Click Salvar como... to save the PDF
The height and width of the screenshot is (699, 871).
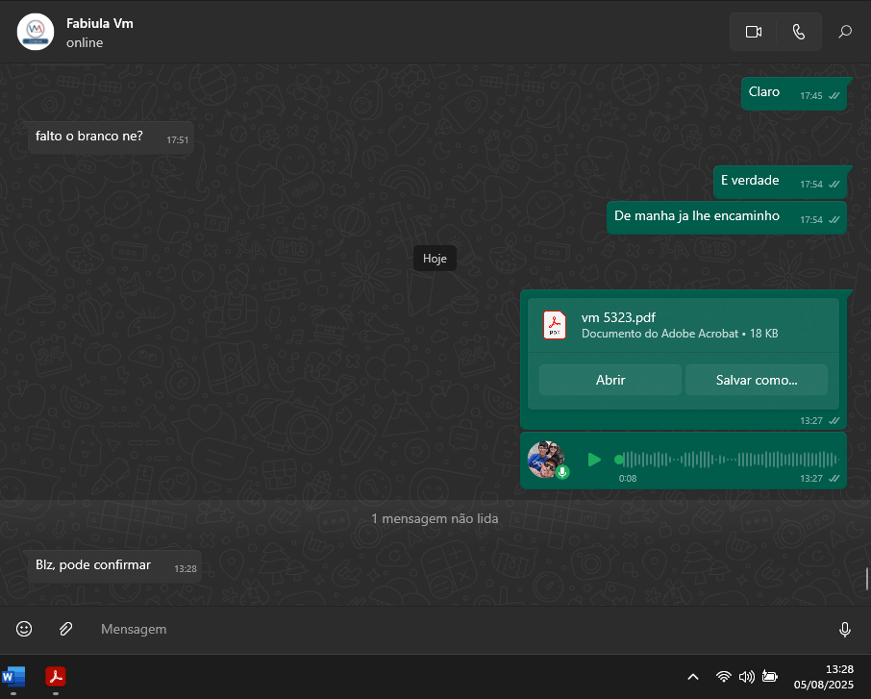(x=756, y=380)
